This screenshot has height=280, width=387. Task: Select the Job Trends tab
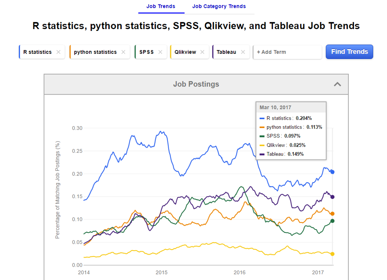pos(161,6)
